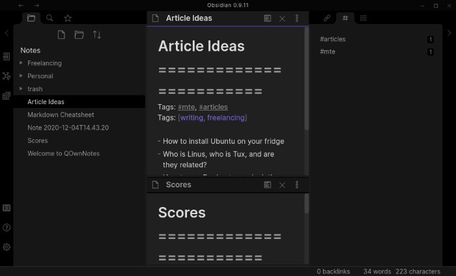This screenshot has height=276, width=456.
Task: Create a new folder in file explorer
Action: click(x=79, y=35)
